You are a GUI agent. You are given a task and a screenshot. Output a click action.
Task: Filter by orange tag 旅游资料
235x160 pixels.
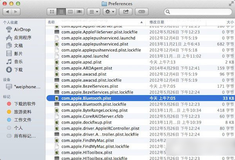(19, 112)
